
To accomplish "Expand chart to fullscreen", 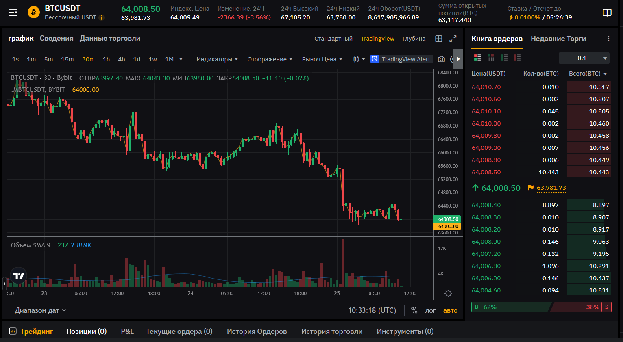I will coord(453,39).
